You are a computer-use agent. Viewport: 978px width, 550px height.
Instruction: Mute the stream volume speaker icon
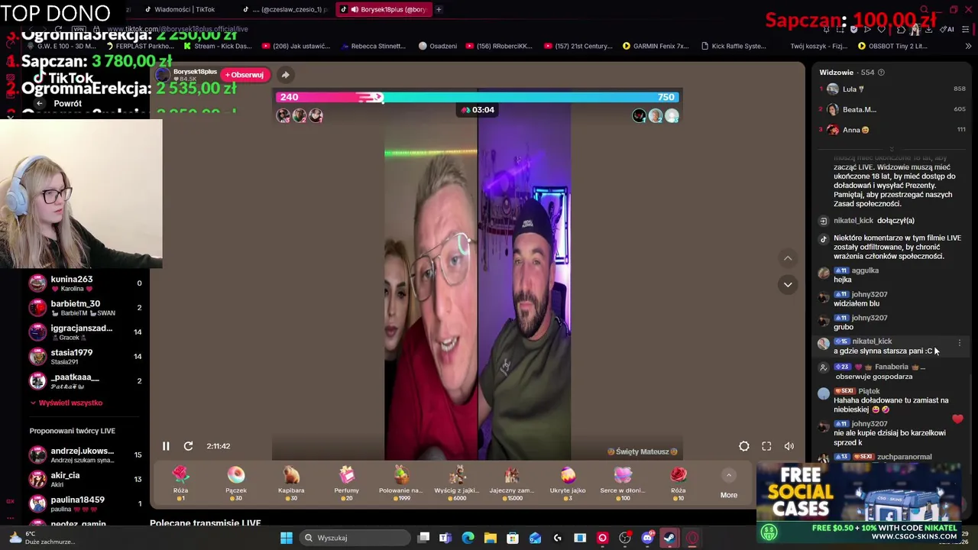click(x=789, y=446)
